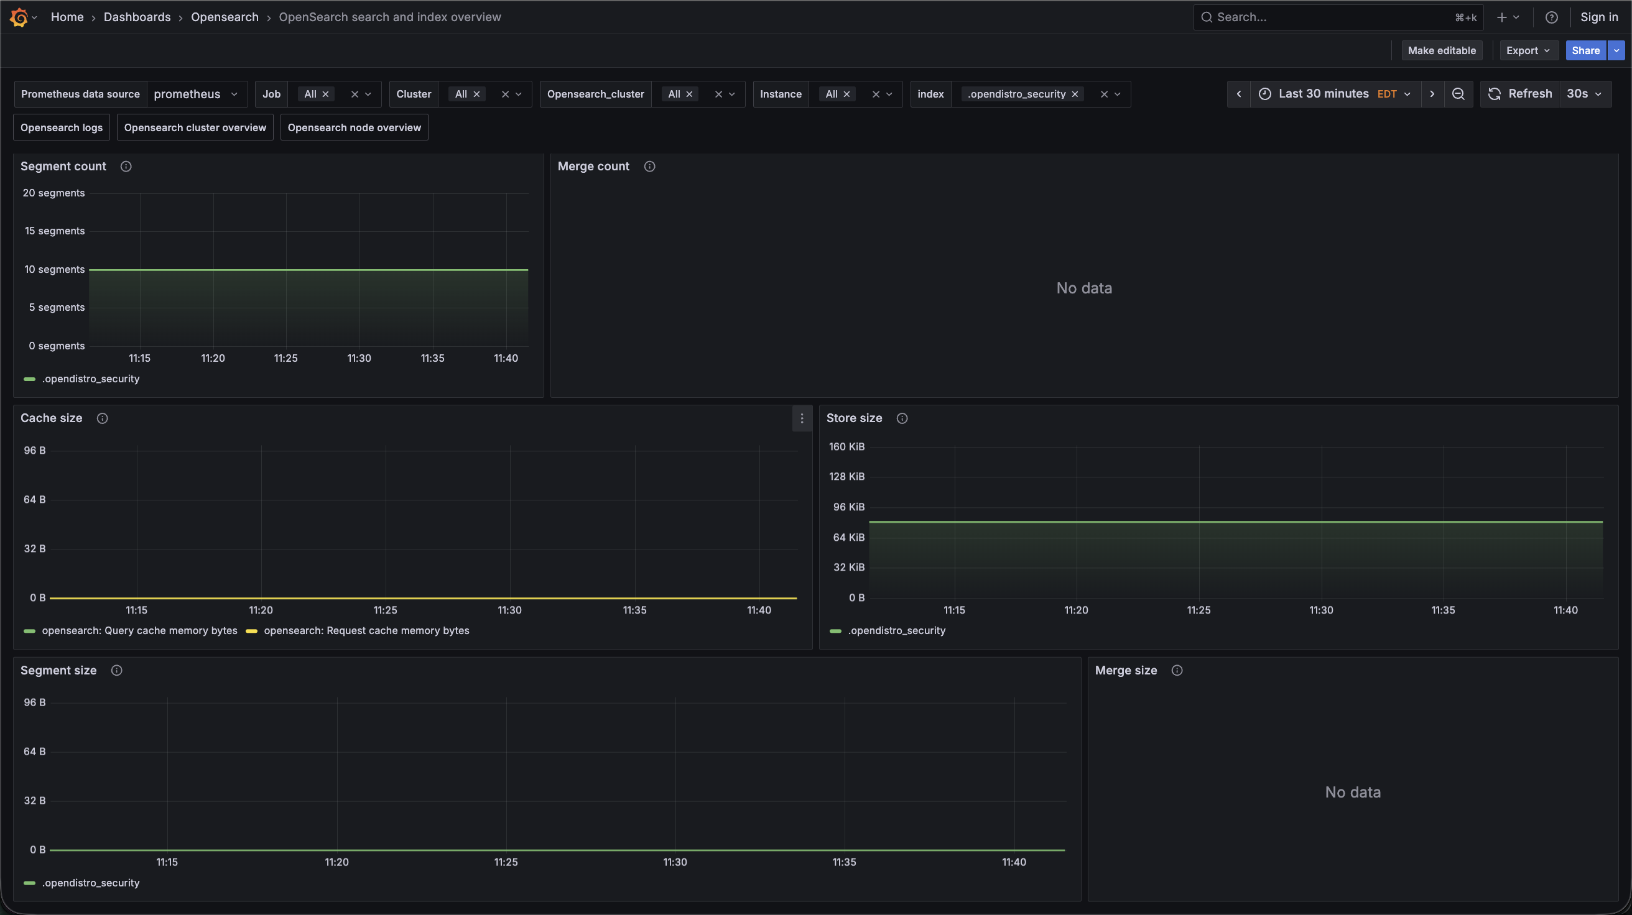
Task: Clear the Job filter selection
Action: [355, 94]
